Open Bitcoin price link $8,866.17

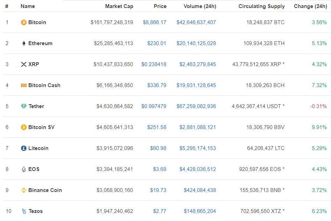click(x=155, y=22)
